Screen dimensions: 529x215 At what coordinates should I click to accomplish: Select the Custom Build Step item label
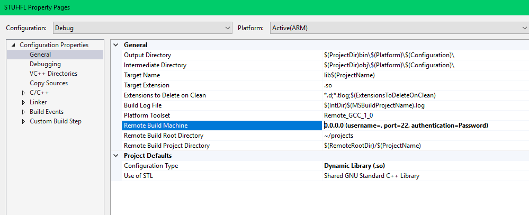pyautogui.click(x=55, y=121)
